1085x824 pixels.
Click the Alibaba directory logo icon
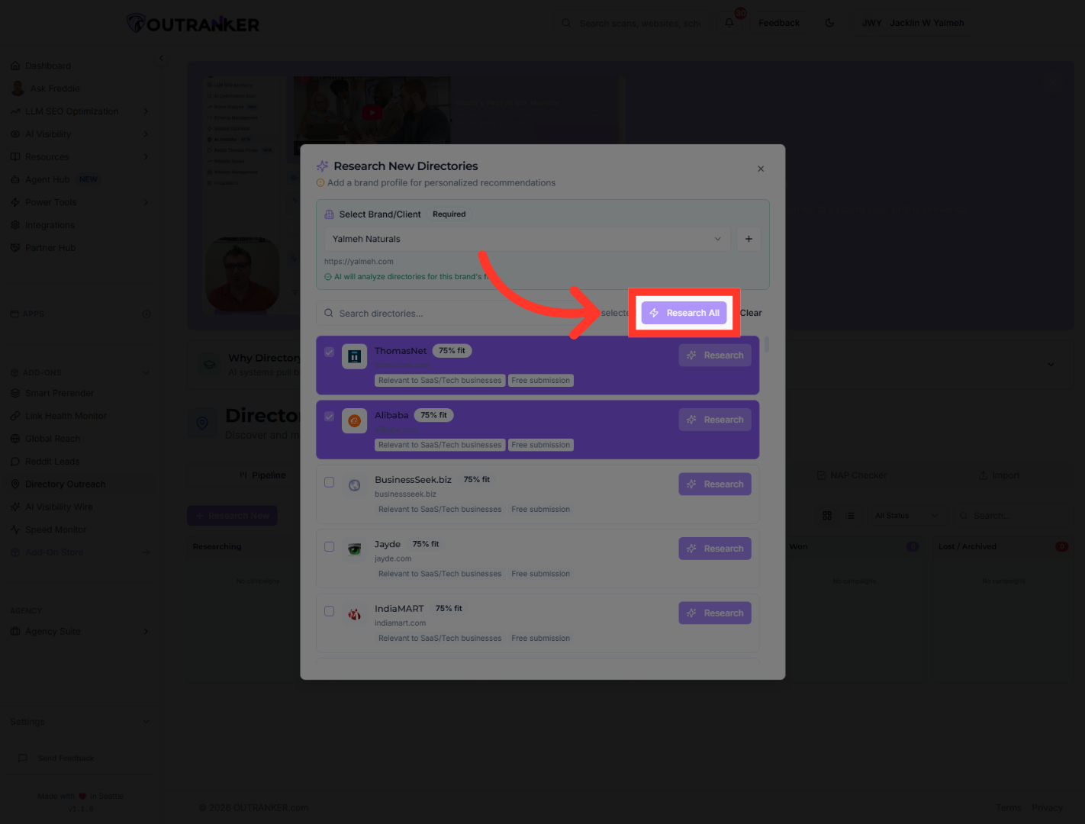coord(354,420)
